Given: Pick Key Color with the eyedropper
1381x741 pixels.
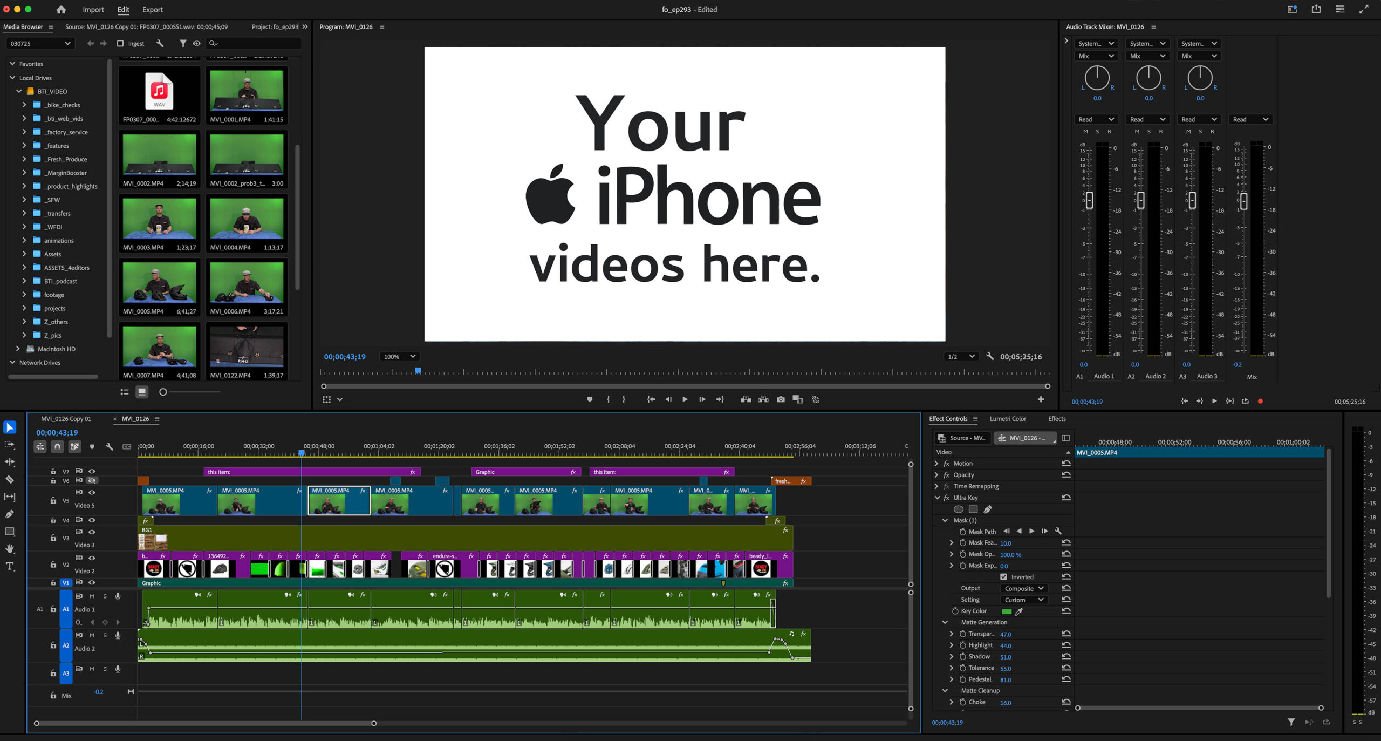Looking at the screenshot, I should click(x=1019, y=611).
